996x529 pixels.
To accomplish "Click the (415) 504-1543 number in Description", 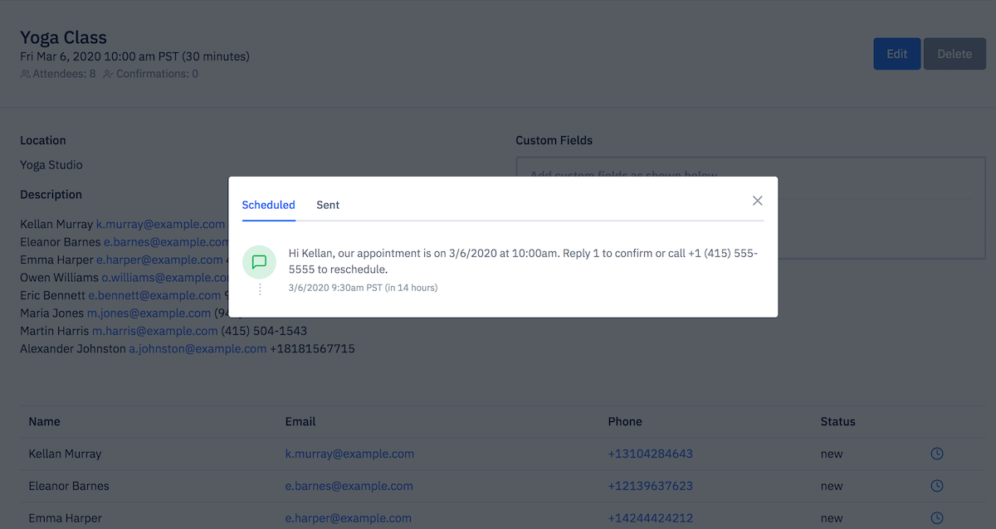I will point(264,331).
